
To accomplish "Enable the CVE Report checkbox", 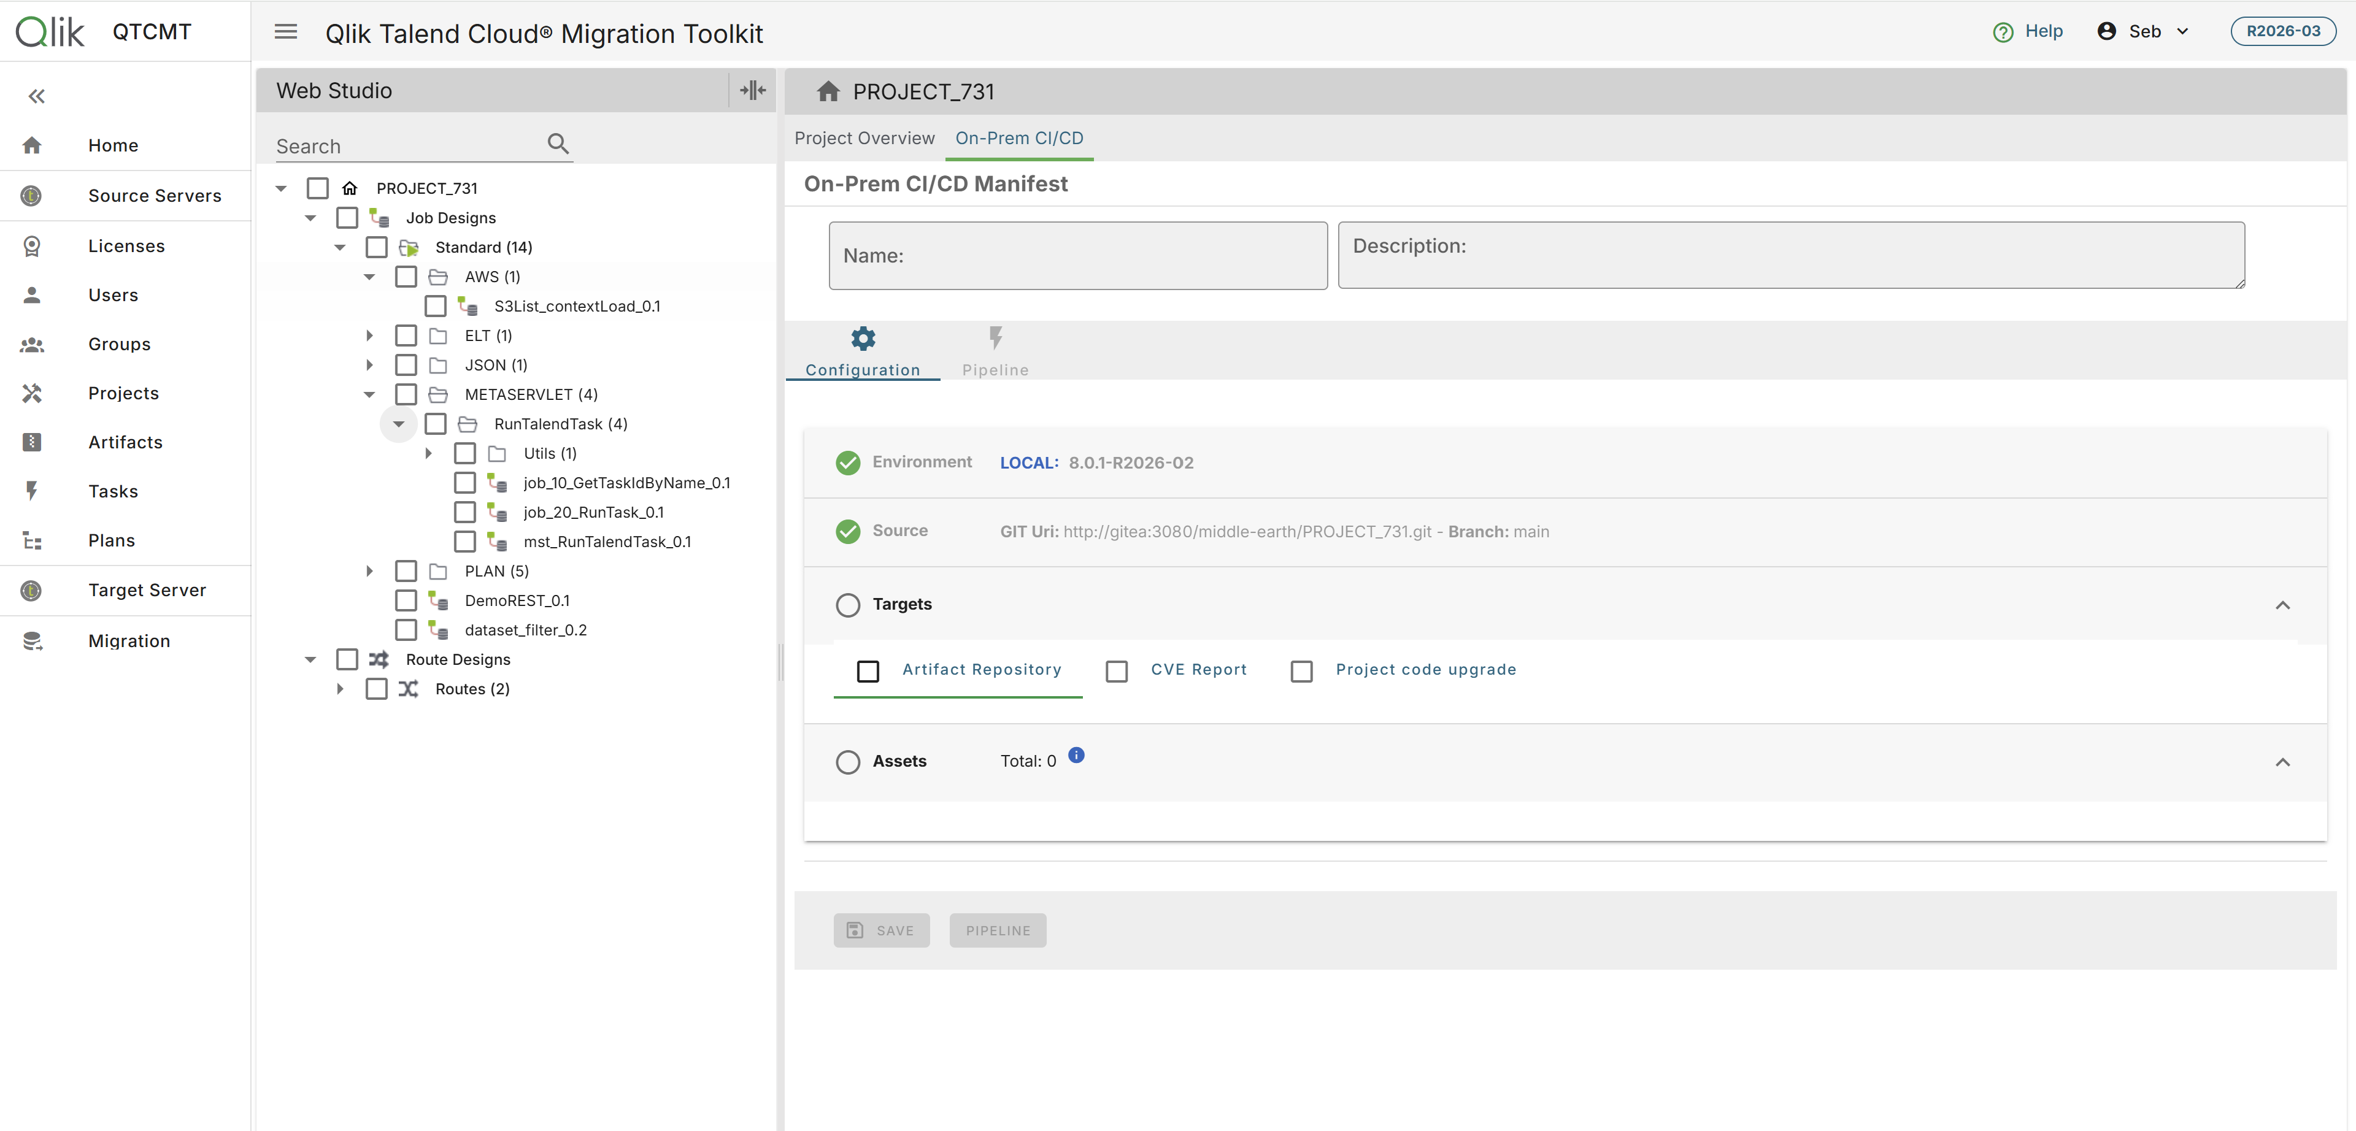I will pyautogui.click(x=1117, y=670).
